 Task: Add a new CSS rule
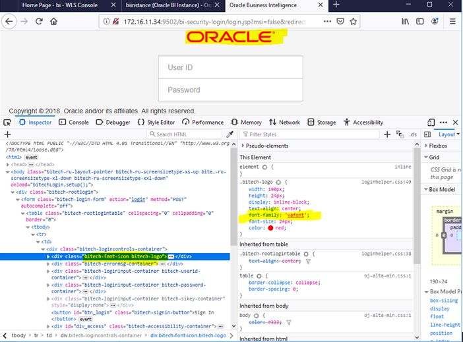387,134
